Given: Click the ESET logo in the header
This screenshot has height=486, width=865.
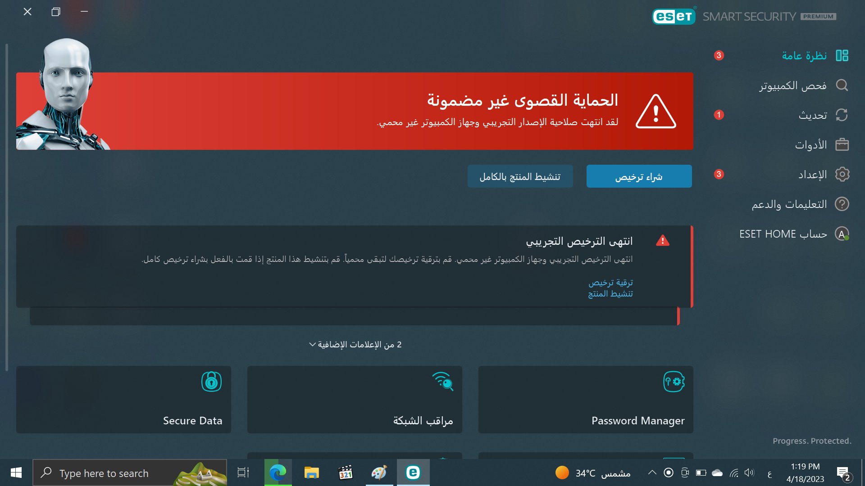Looking at the screenshot, I should click(x=674, y=17).
